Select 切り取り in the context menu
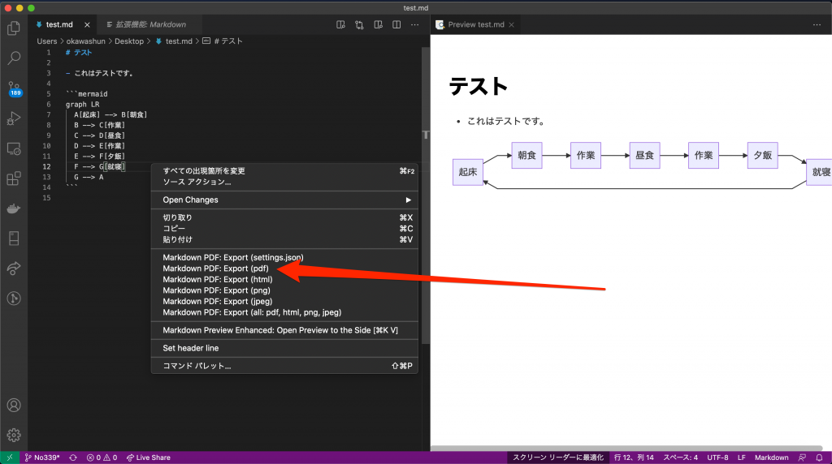Image resolution: width=832 pixels, height=464 pixels. point(284,217)
